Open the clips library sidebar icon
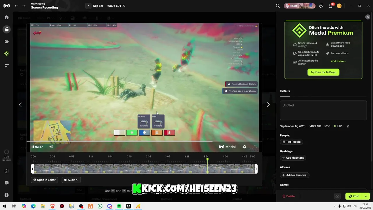 (x=6, y=29)
